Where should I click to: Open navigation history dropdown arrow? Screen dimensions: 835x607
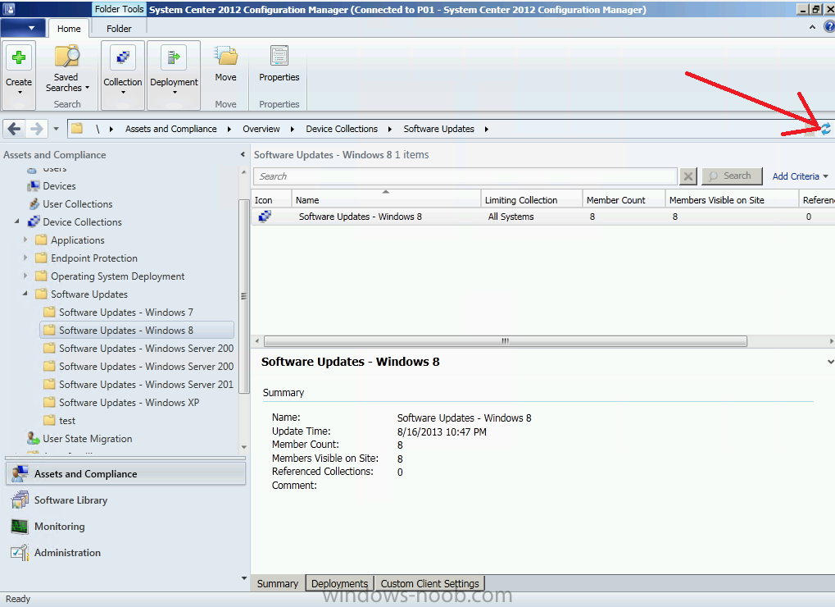click(56, 129)
